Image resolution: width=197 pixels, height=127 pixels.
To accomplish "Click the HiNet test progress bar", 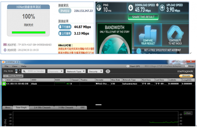I will tap(29, 32).
